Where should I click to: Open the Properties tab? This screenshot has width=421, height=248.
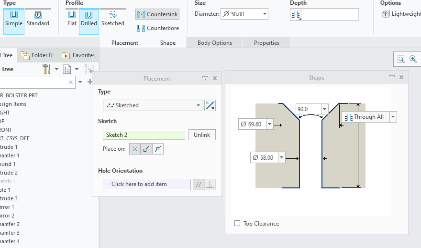click(266, 43)
